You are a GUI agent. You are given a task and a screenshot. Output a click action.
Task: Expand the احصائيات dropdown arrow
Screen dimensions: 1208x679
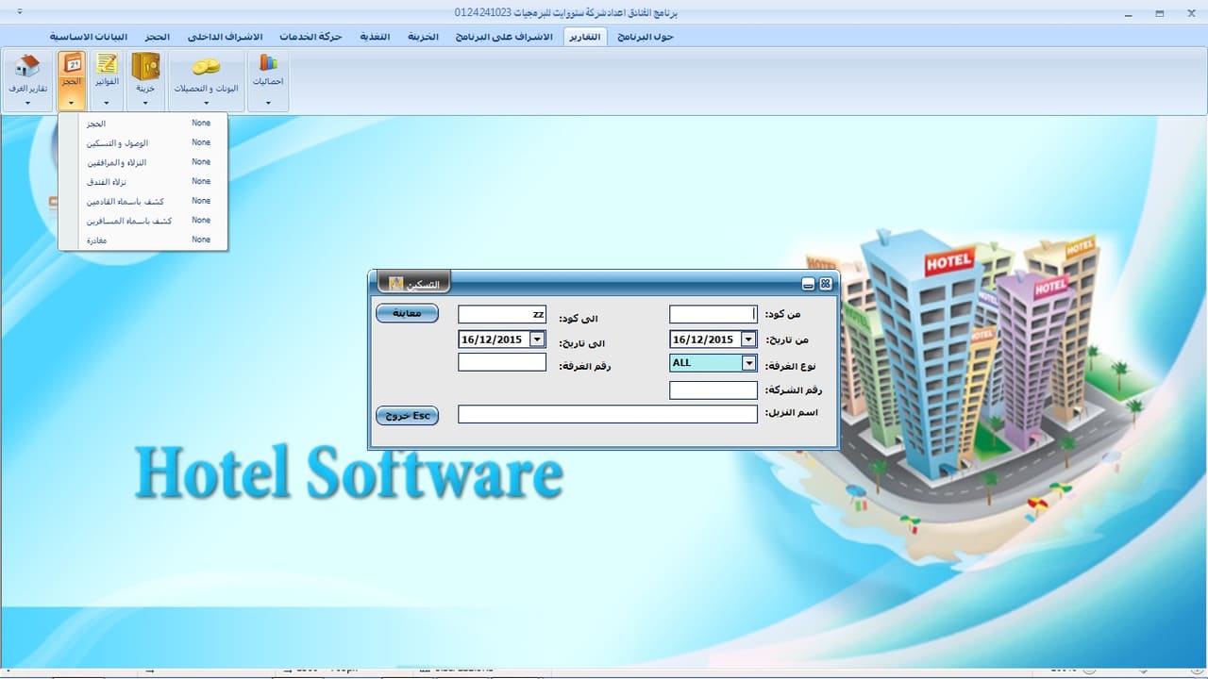point(269,103)
